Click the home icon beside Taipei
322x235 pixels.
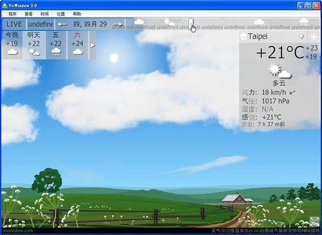coord(243,36)
